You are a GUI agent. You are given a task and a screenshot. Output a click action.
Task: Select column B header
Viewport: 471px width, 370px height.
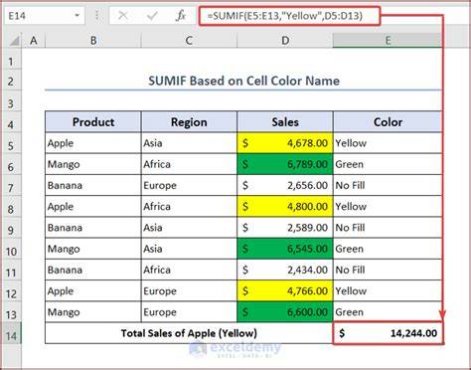[93, 41]
